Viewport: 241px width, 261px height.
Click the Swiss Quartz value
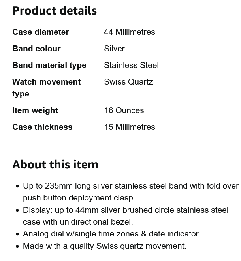(128, 82)
